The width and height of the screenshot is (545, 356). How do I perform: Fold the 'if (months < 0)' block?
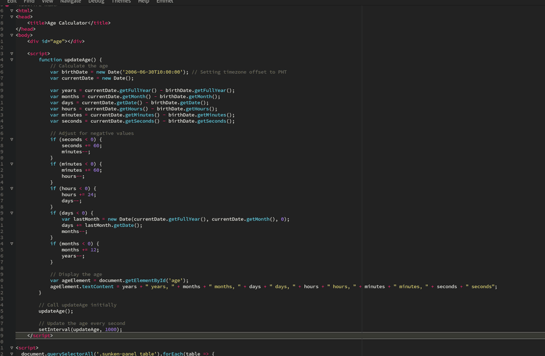(x=12, y=243)
